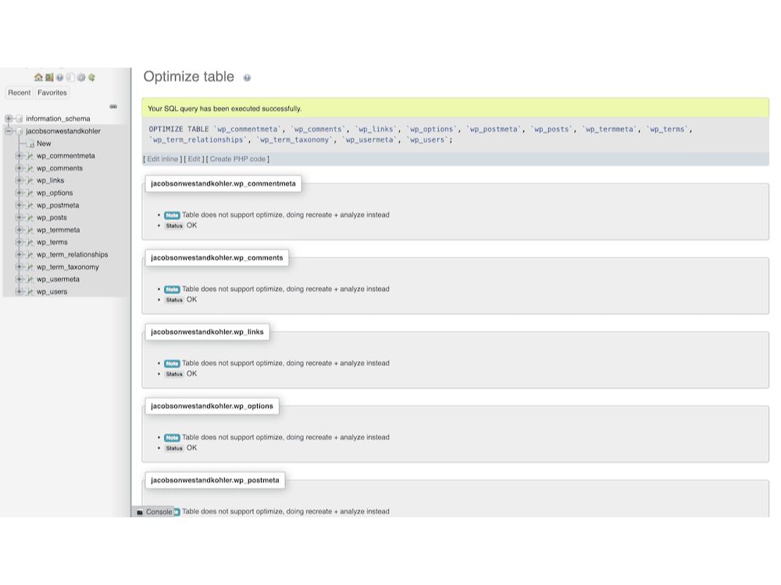Viewport: 781px width, 585px height.
Task: Expand the information_schema database node
Action: 9,119
